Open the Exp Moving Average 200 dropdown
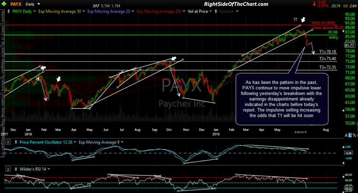 (x=184, y=11)
